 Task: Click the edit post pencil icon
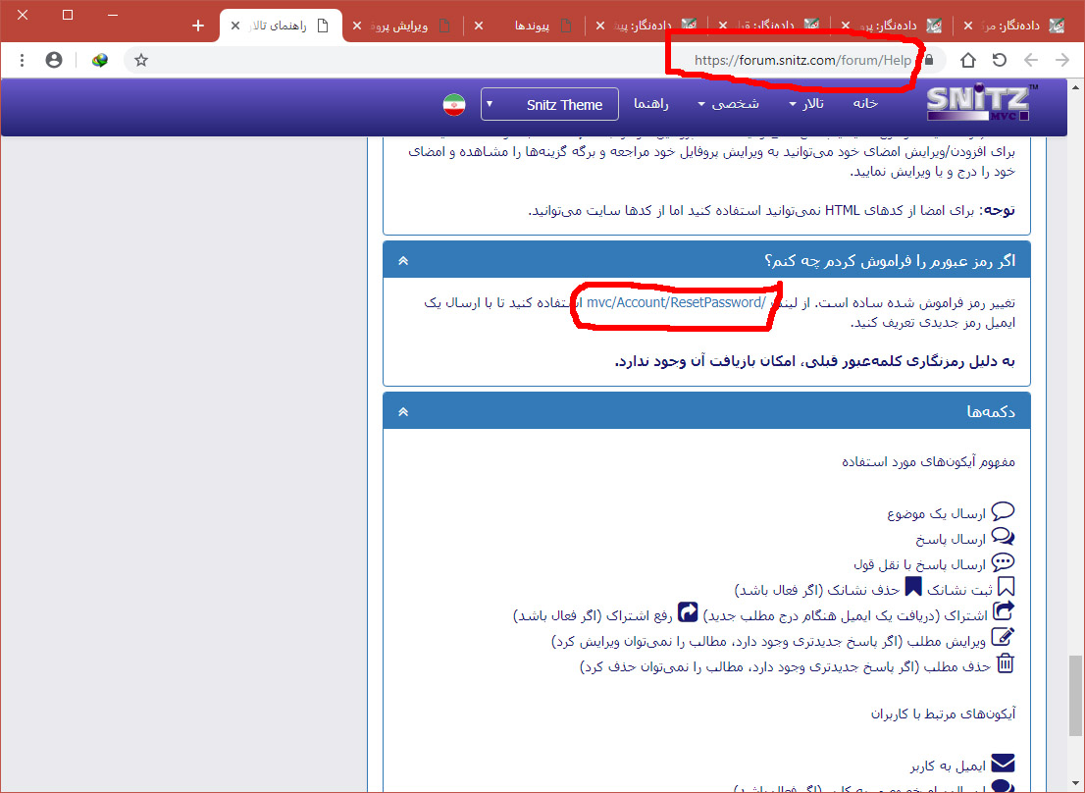pos(1004,638)
